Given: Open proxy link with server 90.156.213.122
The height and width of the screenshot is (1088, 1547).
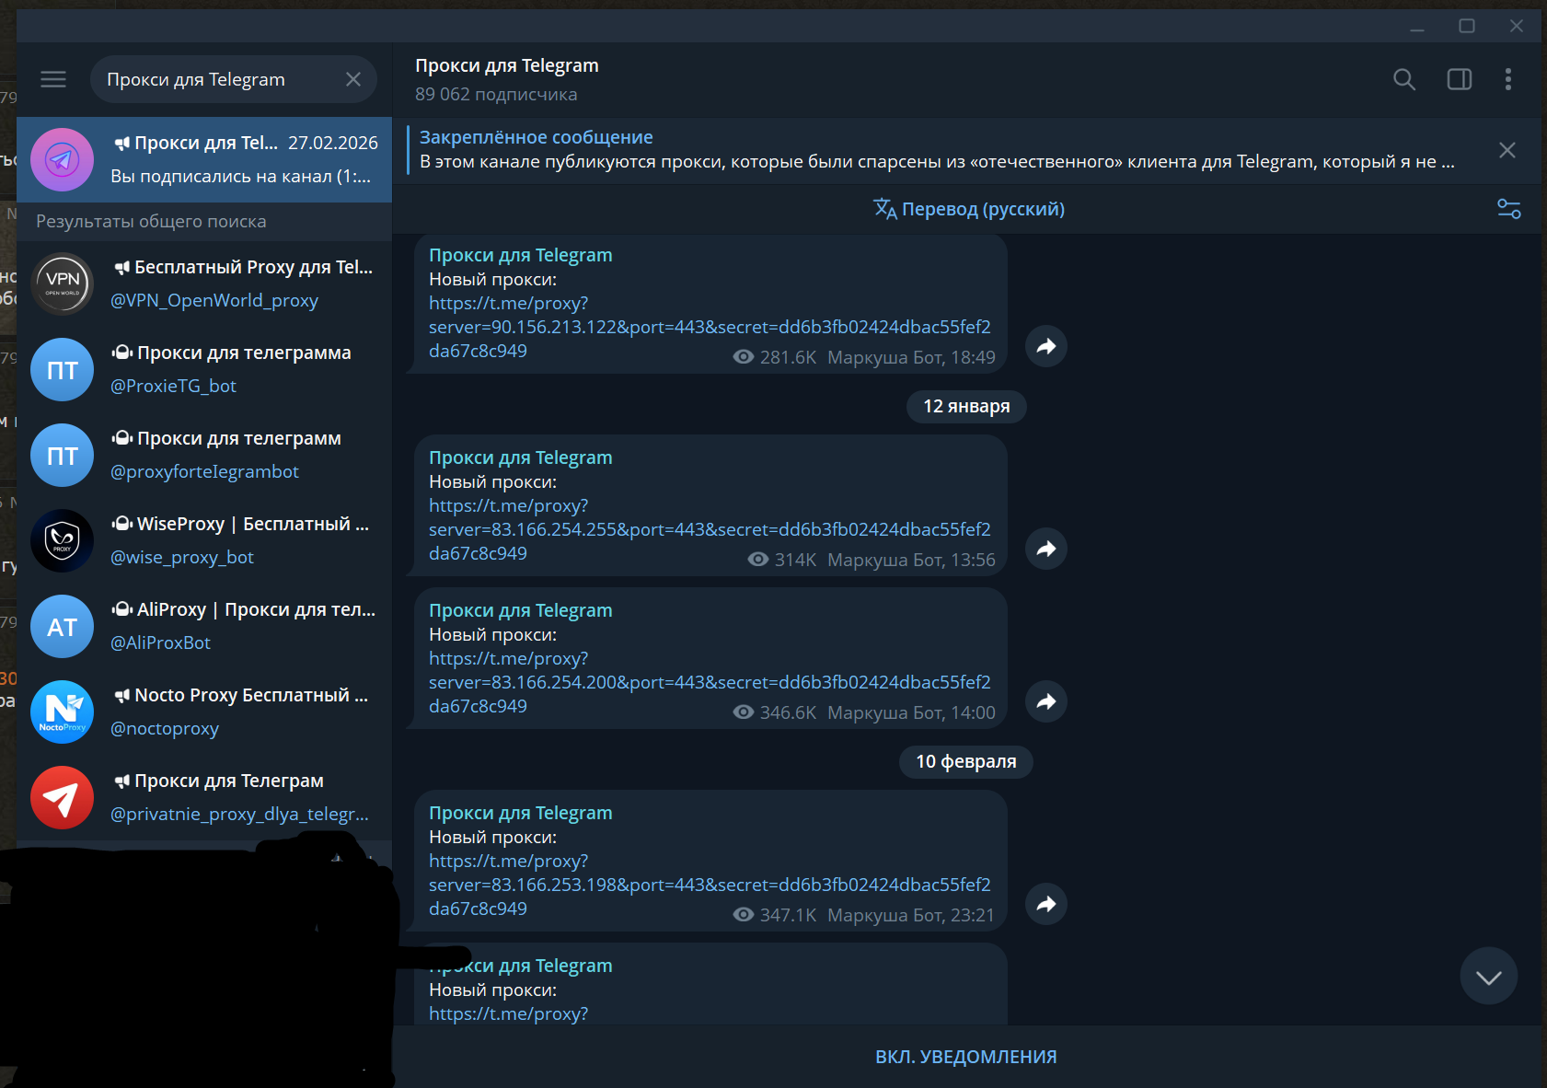Looking at the screenshot, I should 710,327.
